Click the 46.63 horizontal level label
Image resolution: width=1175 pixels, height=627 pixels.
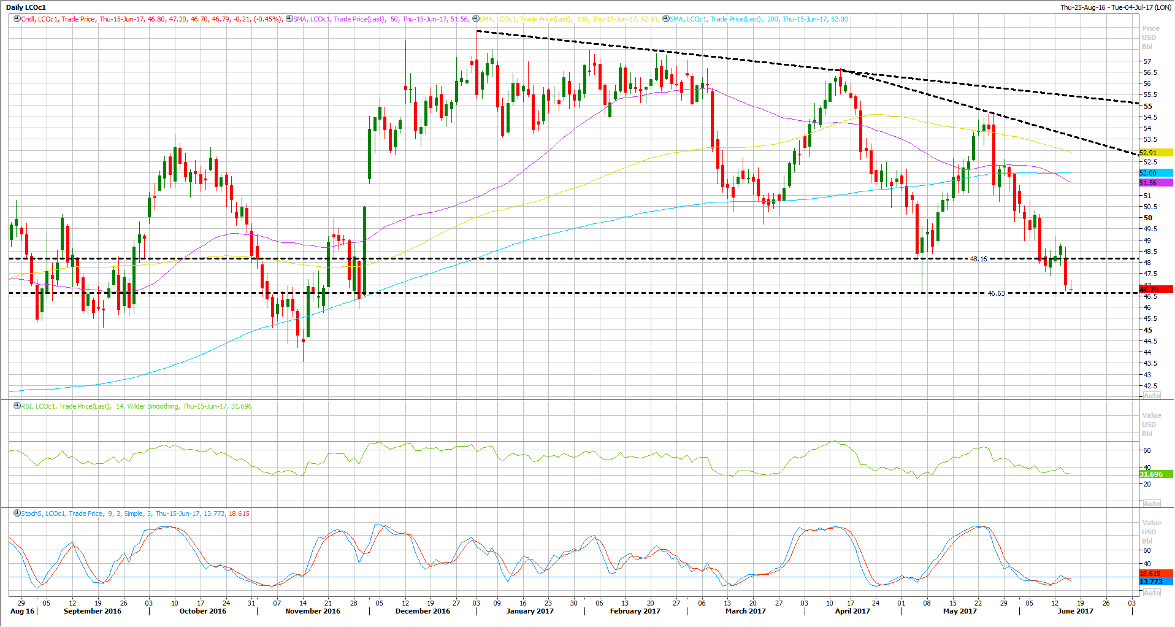coord(997,293)
